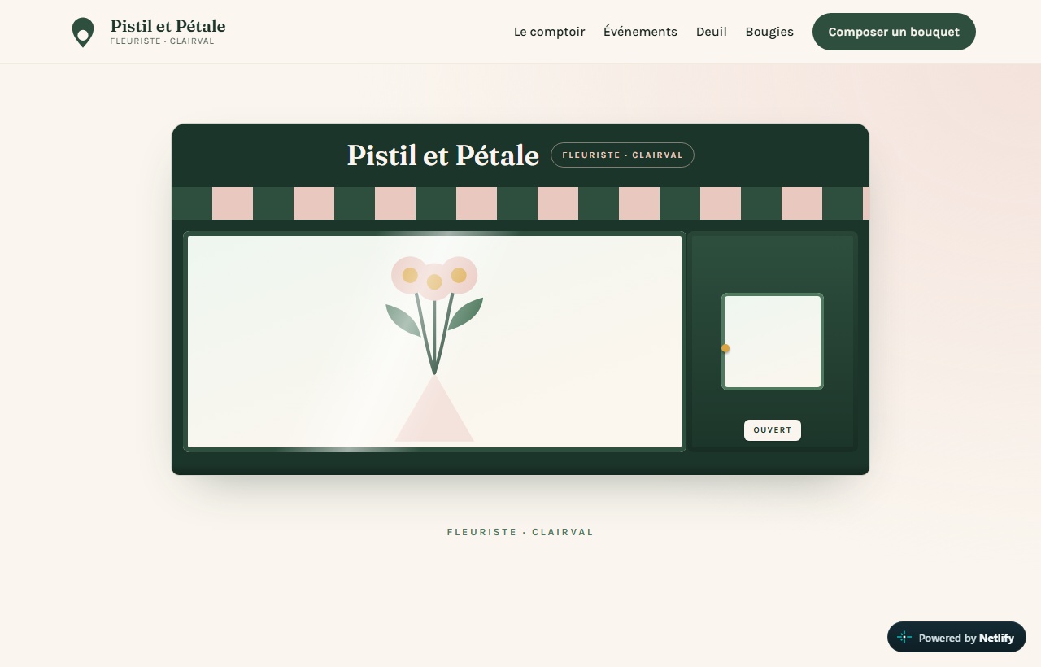
Task: Click the pink triangular vase
Action: 434,408
